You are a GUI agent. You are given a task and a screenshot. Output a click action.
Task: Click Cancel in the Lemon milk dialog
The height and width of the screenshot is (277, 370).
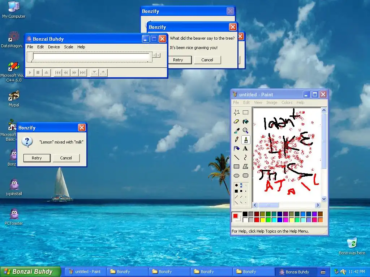click(x=66, y=158)
